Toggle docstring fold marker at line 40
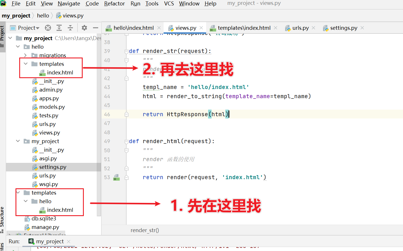 126,60
